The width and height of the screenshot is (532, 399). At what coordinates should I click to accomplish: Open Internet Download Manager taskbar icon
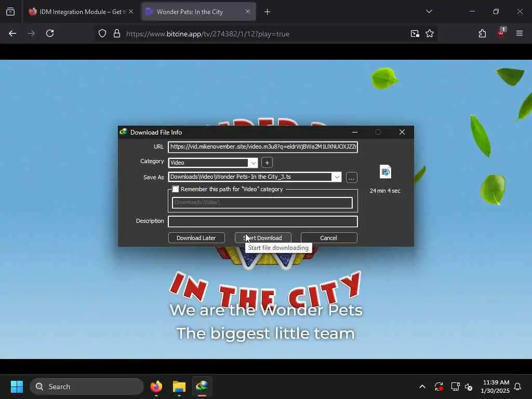click(x=202, y=387)
